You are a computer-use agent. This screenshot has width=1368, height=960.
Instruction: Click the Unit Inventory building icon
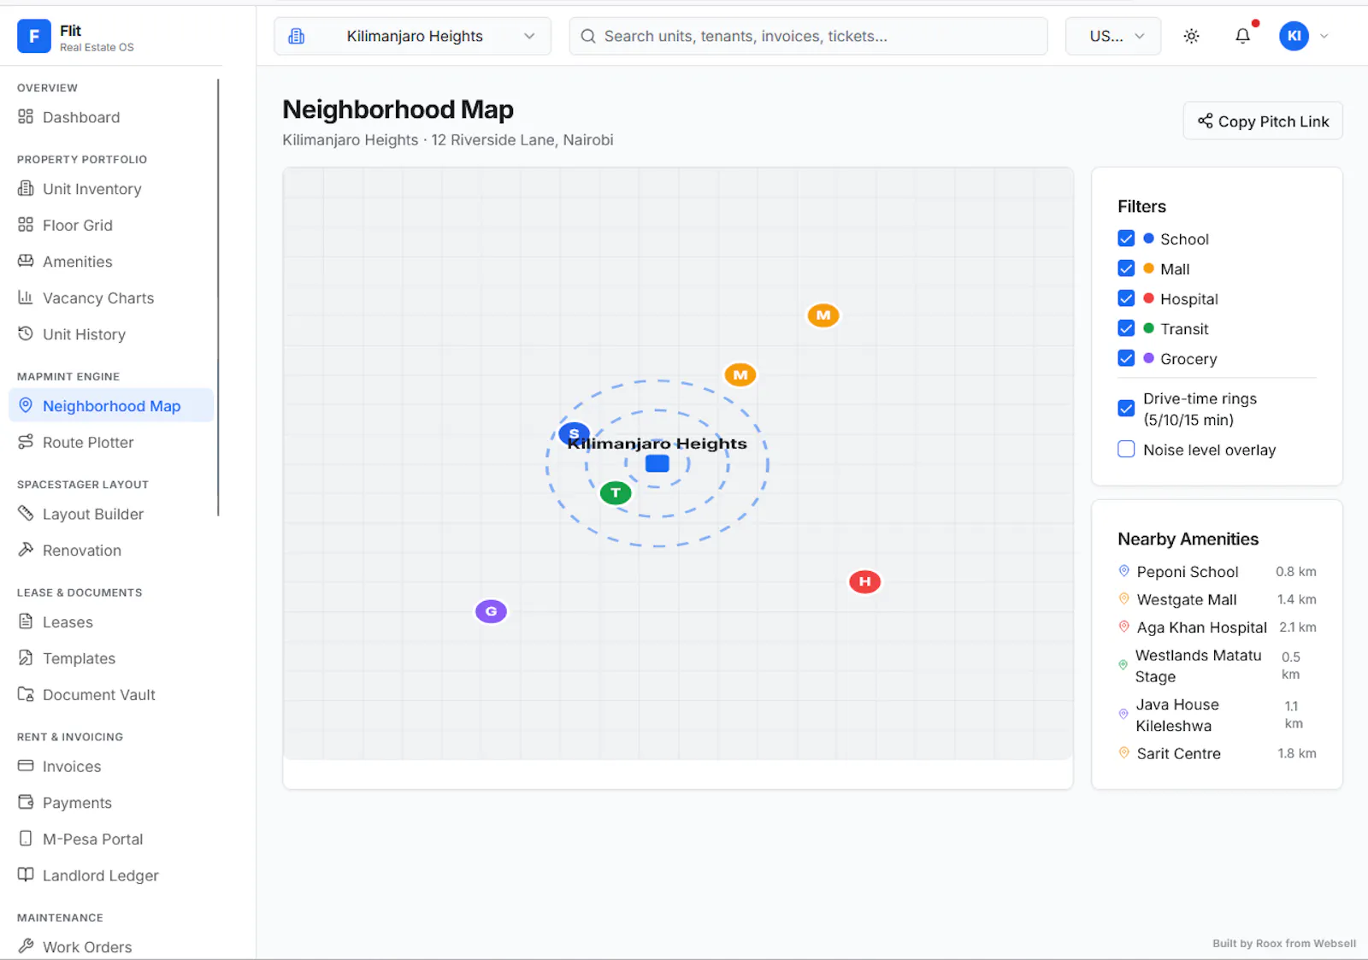(x=26, y=189)
